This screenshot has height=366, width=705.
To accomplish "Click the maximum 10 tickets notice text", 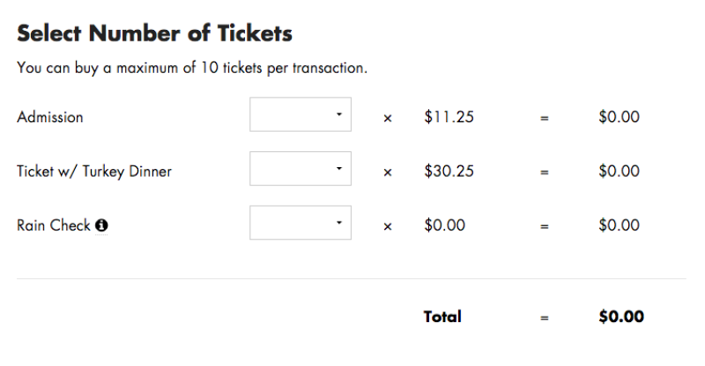I will (192, 68).
